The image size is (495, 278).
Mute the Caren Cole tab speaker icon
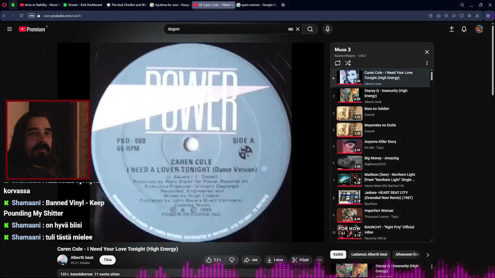pos(200,5)
